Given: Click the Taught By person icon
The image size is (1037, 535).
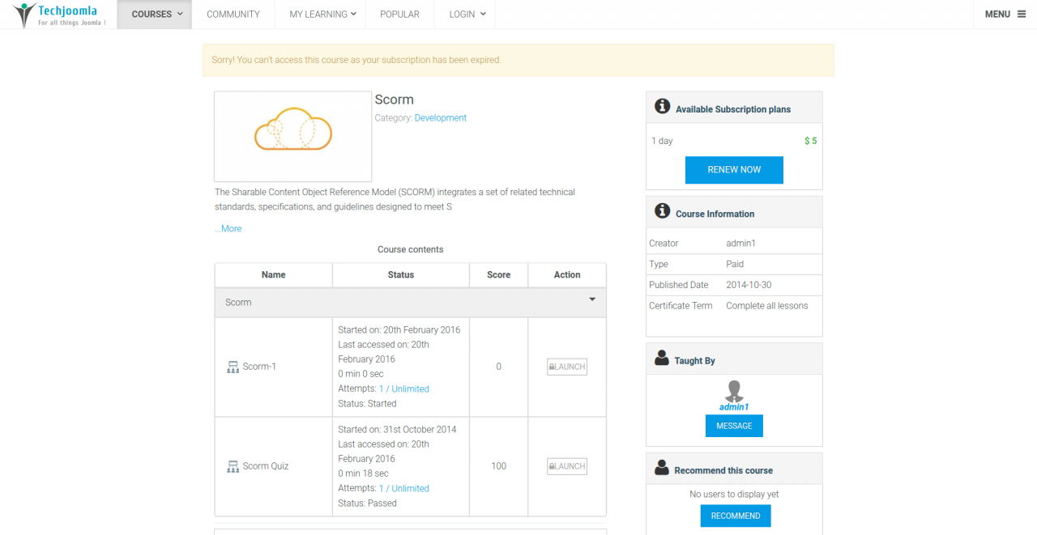Looking at the screenshot, I should coord(662,359).
